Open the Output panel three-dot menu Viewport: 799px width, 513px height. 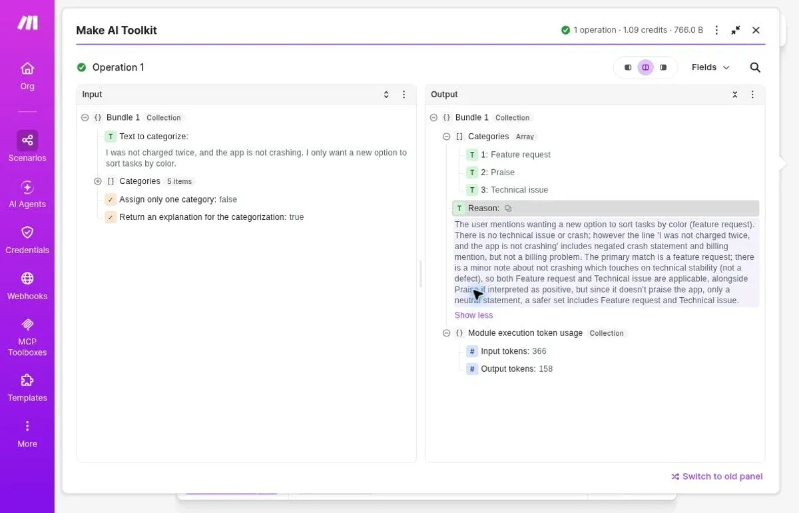(x=752, y=95)
